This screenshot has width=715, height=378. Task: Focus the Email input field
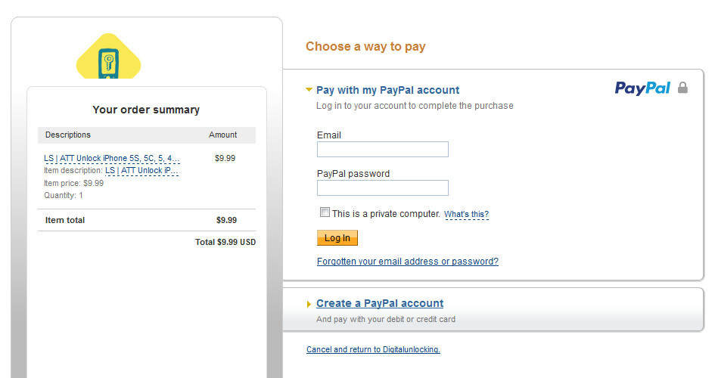pos(382,149)
